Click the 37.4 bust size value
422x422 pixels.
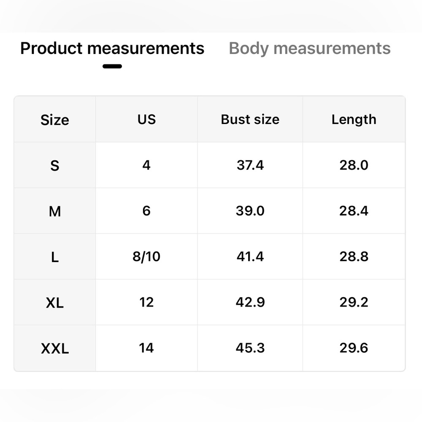[250, 165]
